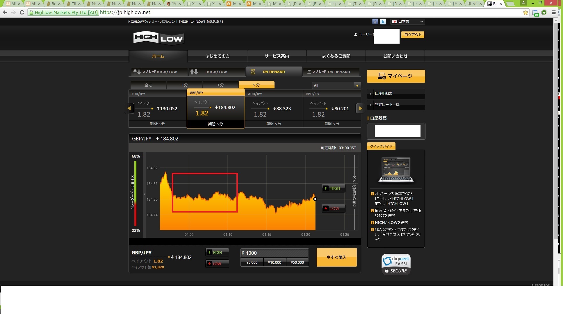This screenshot has width=563, height=314.
Task: Bookmark page with the star icon
Action: 525,12
